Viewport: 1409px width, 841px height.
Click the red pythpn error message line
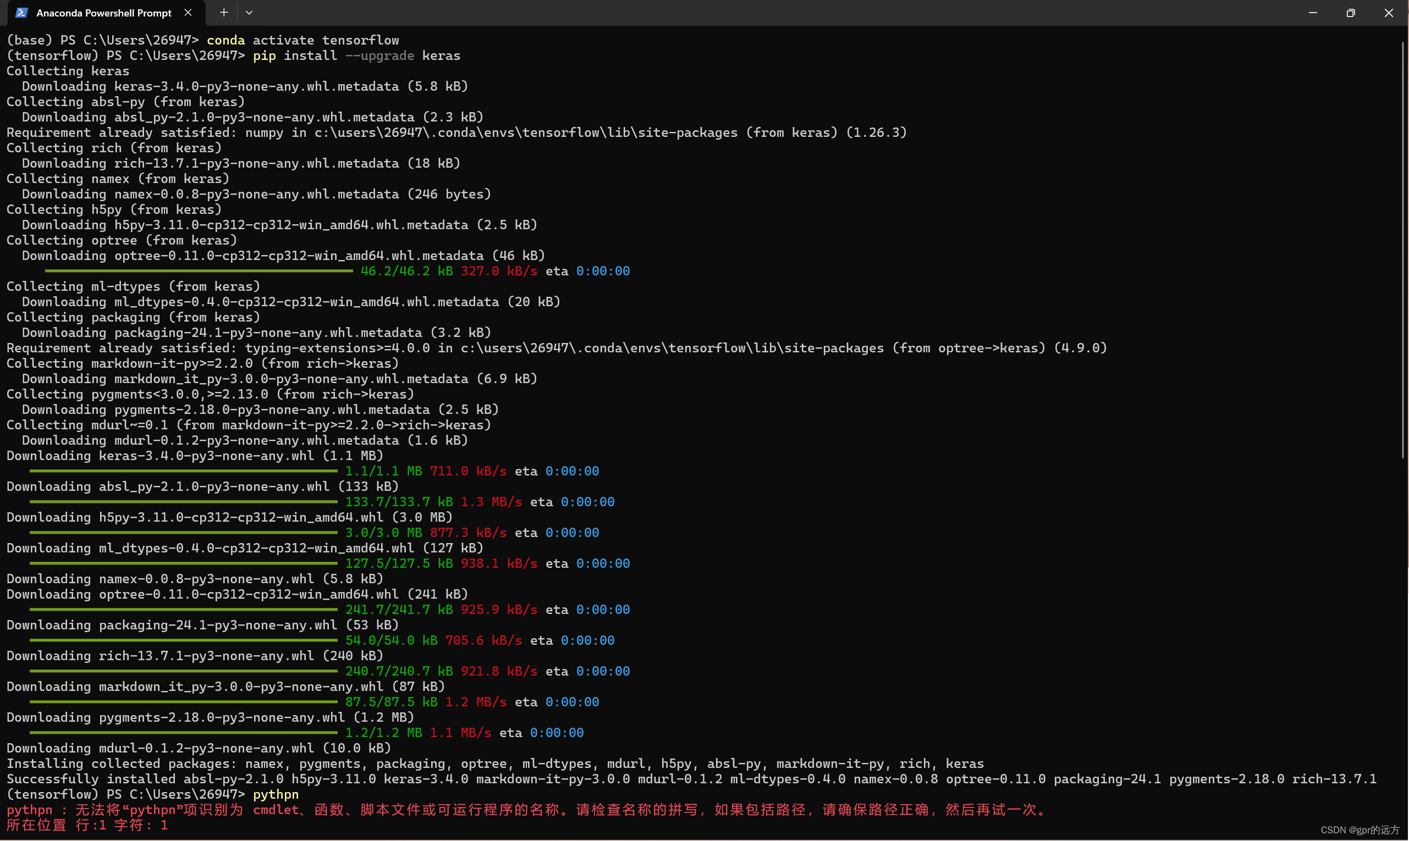pyautogui.click(x=527, y=810)
